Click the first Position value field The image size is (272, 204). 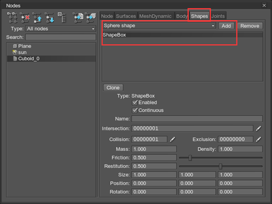click(x=154, y=183)
